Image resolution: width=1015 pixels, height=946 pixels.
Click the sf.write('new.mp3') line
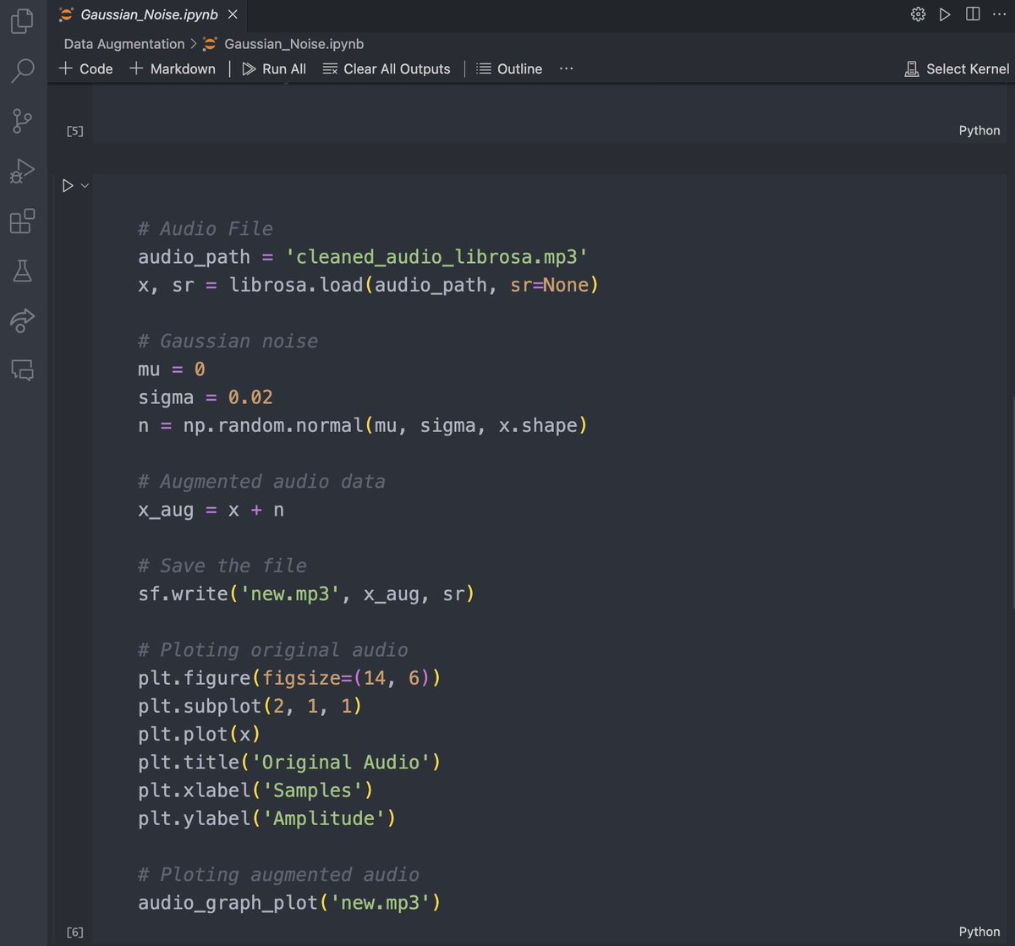coord(306,593)
